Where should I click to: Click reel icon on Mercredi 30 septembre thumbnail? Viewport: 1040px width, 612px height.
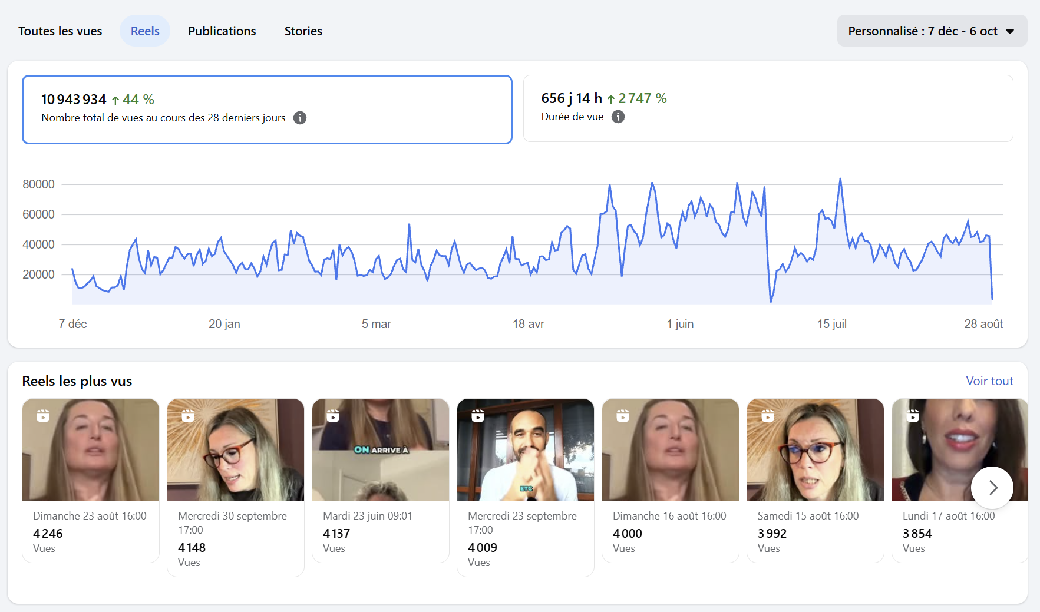click(188, 416)
